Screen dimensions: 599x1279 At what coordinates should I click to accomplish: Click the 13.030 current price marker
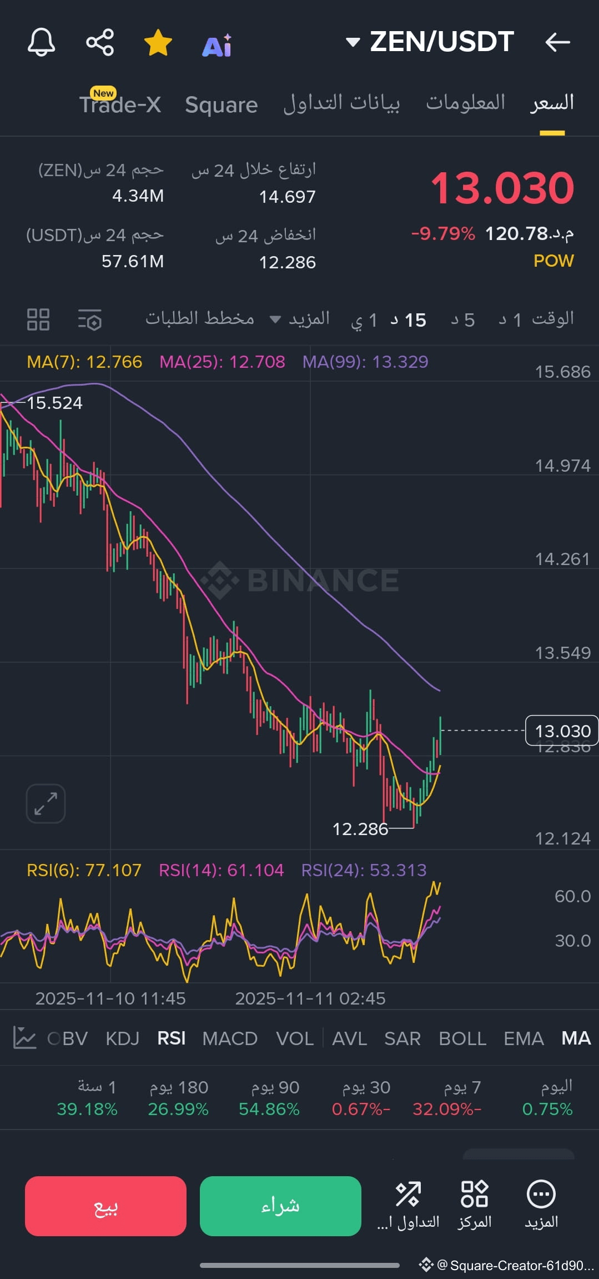(562, 730)
